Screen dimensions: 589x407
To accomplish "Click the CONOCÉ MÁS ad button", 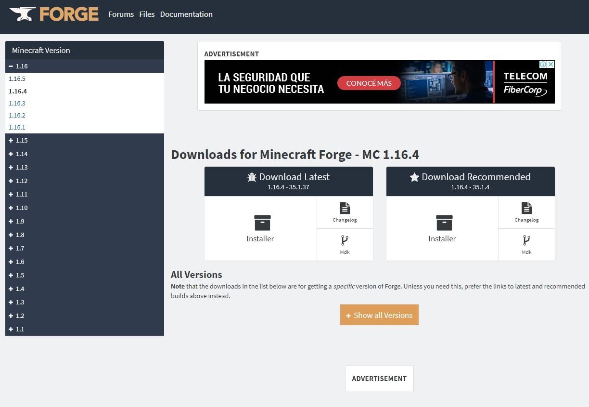I will (369, 83).
